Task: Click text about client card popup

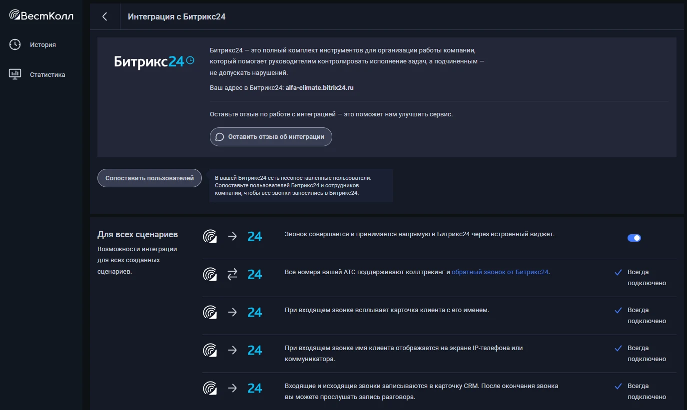Action: (387, 310)
